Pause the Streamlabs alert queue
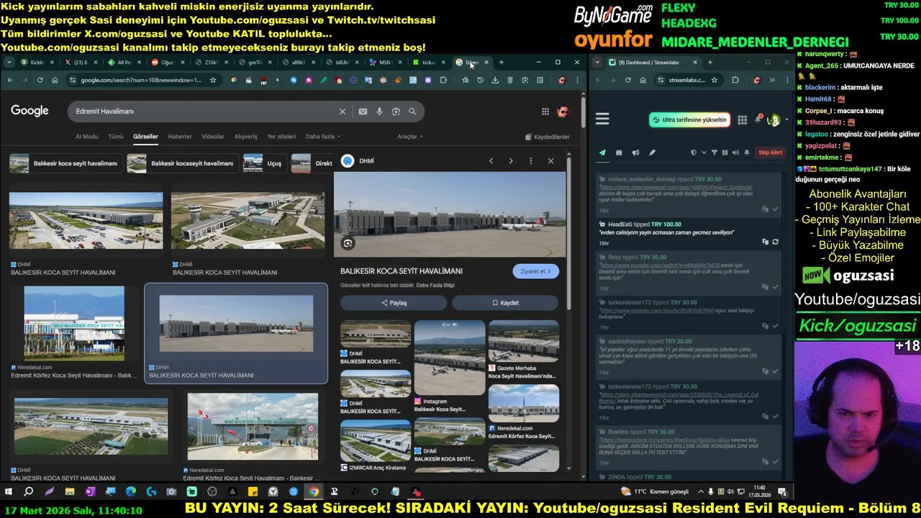The image size is (921, 518). pos(725,153)
